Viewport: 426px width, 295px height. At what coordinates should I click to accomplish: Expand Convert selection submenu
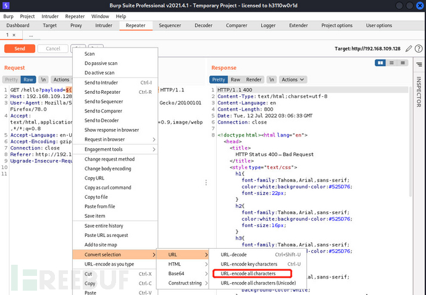tap(115, 254)
